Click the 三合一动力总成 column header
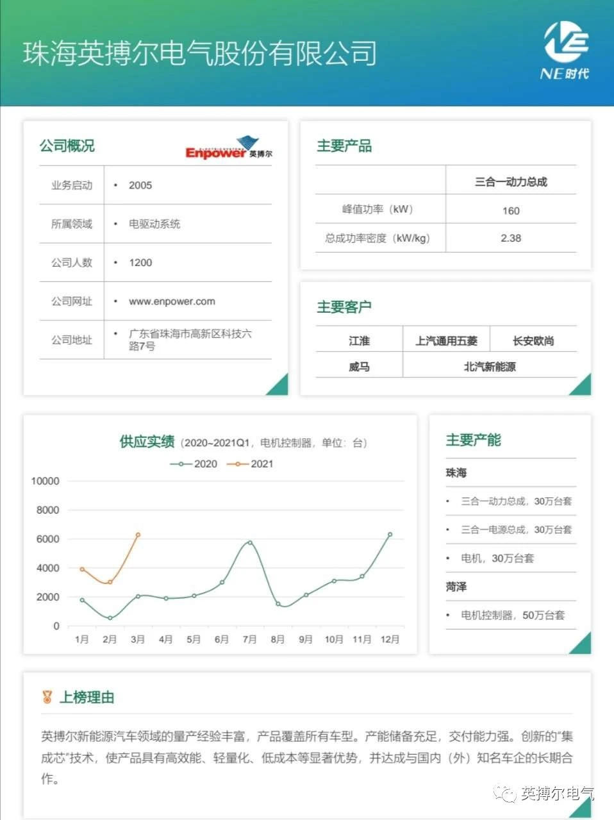Screen dimensions: 614x820 [511, 182]
